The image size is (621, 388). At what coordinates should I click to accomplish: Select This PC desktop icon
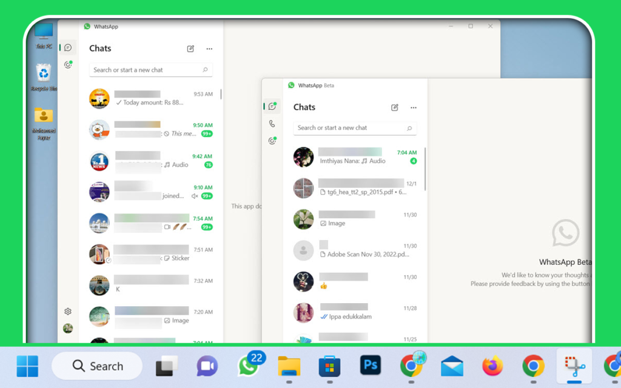click(x=44, y=36)
